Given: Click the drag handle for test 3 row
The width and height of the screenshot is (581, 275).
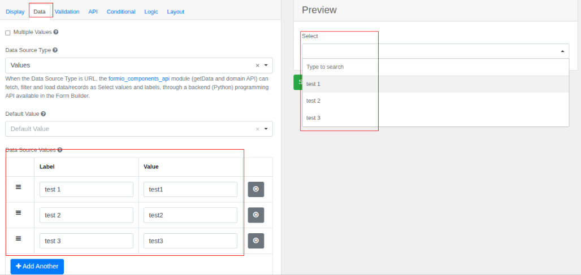Looking at the screenshot, I should click(x=18, y=239).
